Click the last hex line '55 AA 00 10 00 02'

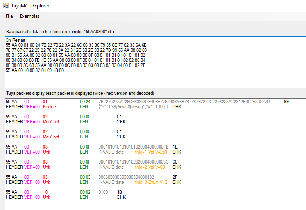35,70
